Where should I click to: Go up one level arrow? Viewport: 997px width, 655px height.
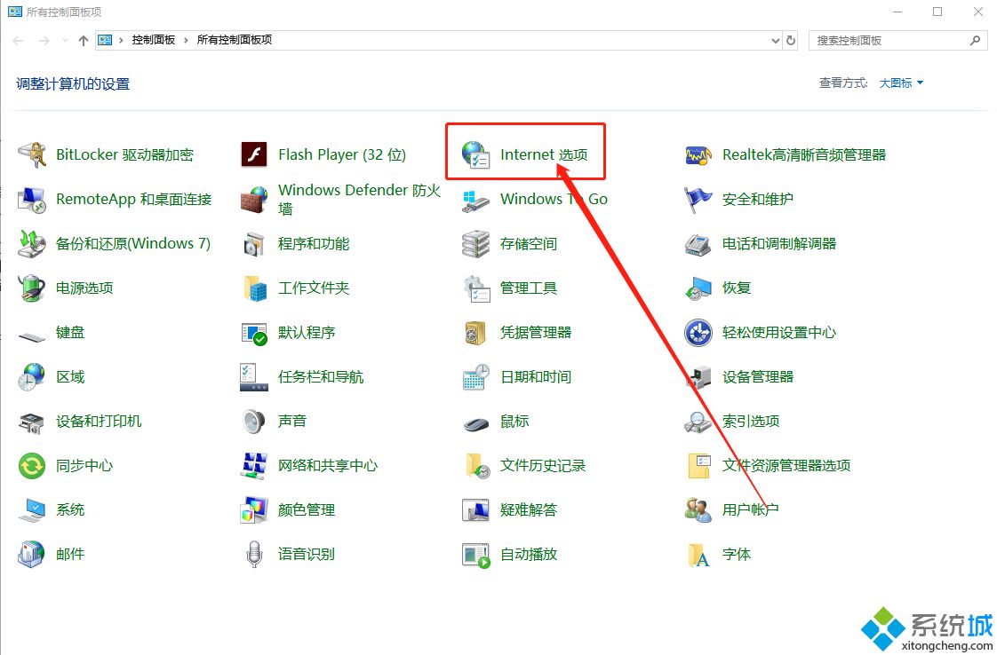coord(84,41)
